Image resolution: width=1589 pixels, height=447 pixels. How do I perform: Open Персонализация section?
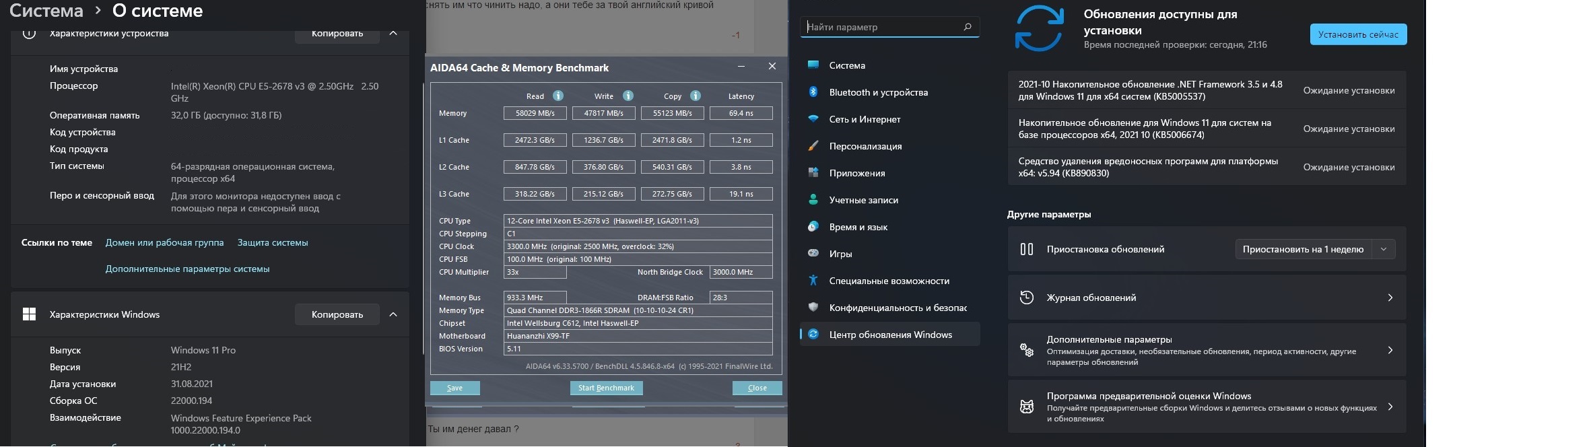pos(889,146)
